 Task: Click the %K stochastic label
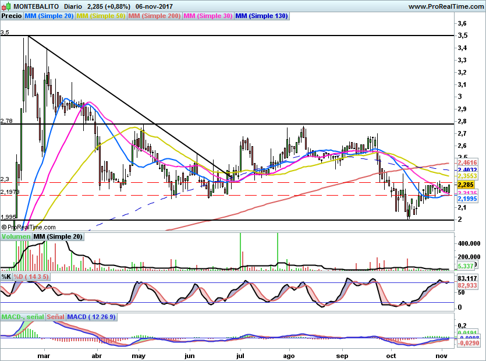(6, 276)
